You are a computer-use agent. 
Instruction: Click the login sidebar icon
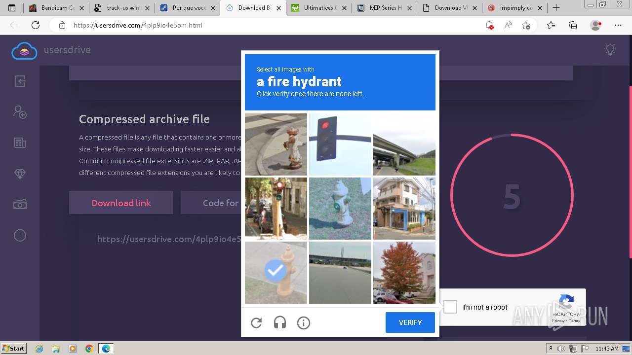[x=20, y=81]
